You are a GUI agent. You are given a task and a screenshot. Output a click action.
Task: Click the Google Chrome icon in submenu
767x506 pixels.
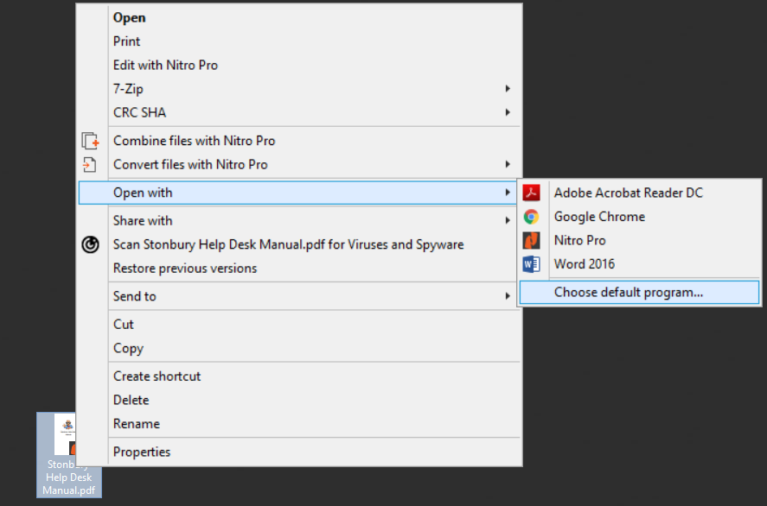tap(531, 217)
